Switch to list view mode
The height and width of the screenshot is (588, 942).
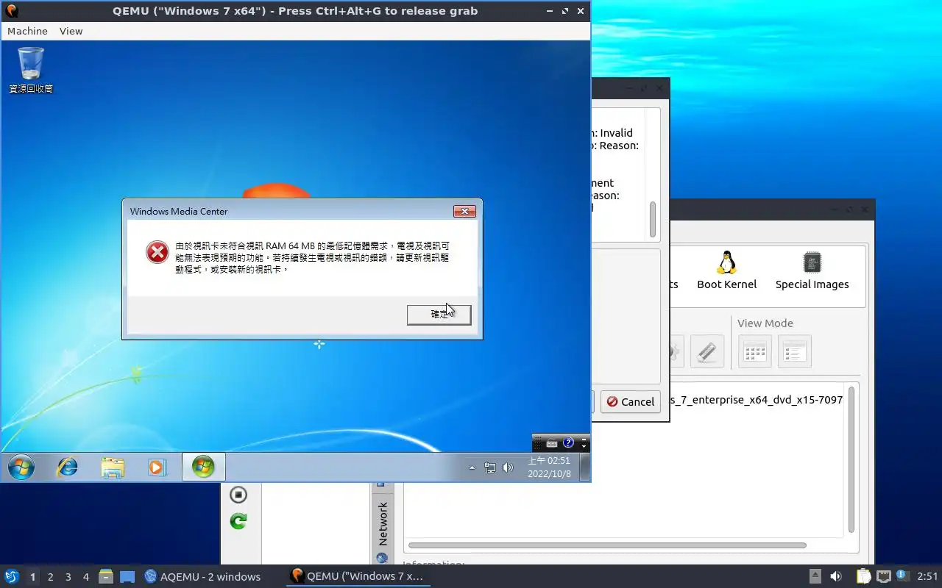pyautogui.click(x=794, y=351)
